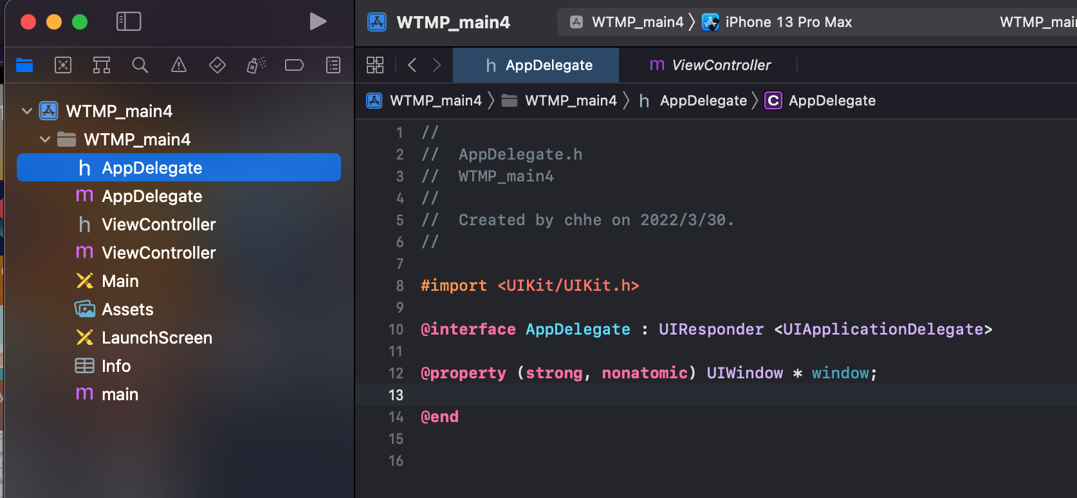Open the Assets catalog
1077x498 pixels.
point(179,309)
